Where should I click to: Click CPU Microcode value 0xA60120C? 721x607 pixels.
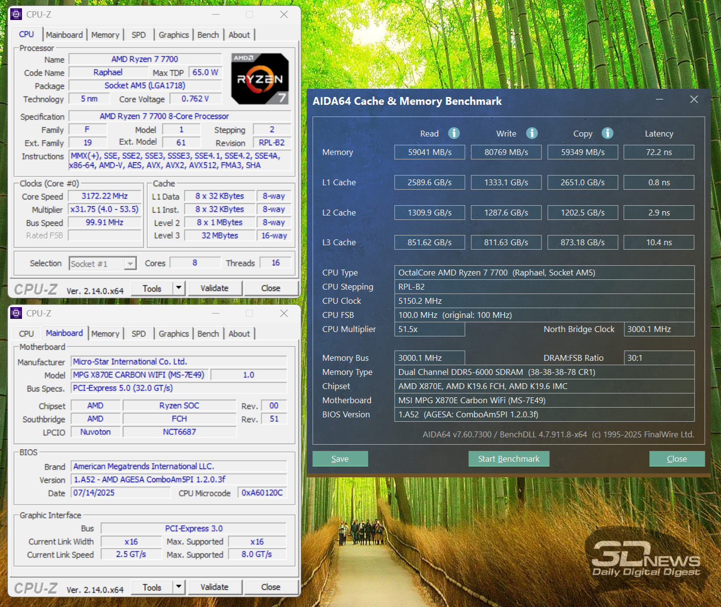coord(262,492)
